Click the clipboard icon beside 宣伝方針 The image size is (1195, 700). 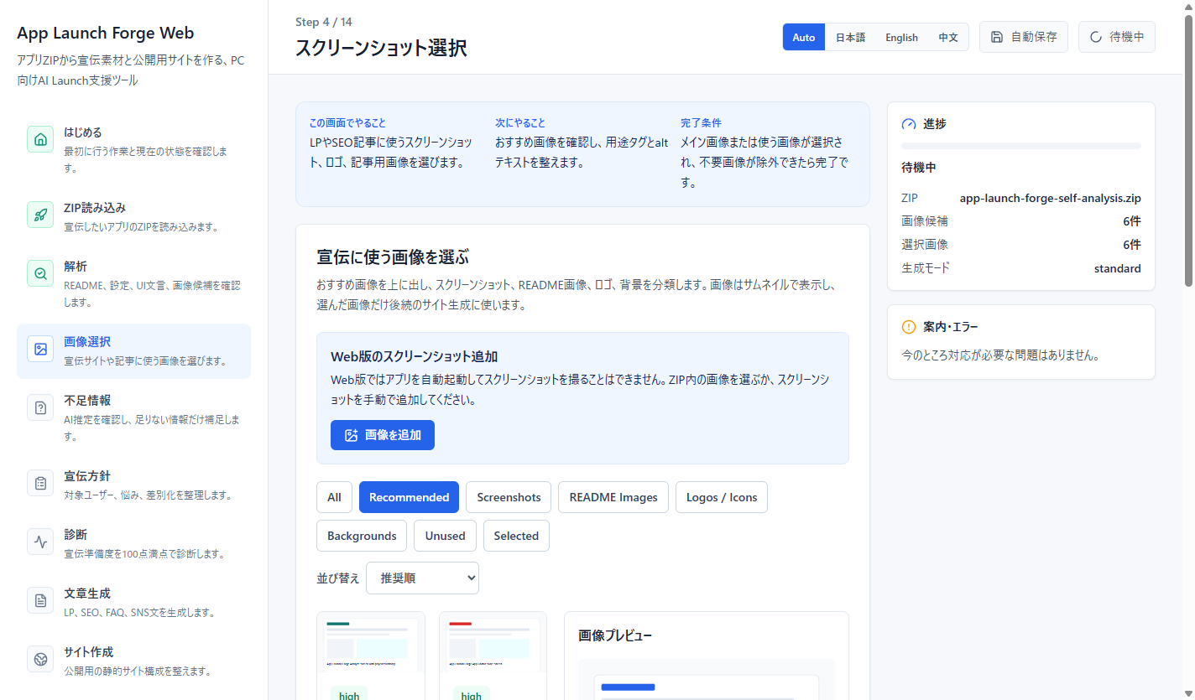point(40,483)
